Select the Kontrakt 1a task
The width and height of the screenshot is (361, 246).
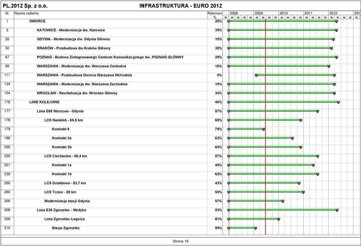coord(62,165)
